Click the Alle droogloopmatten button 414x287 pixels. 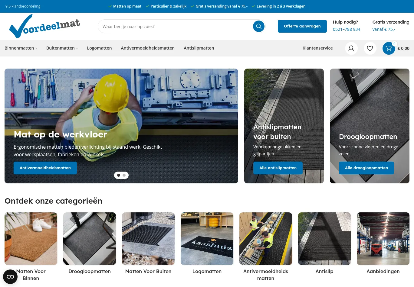[x=366, y=168]
